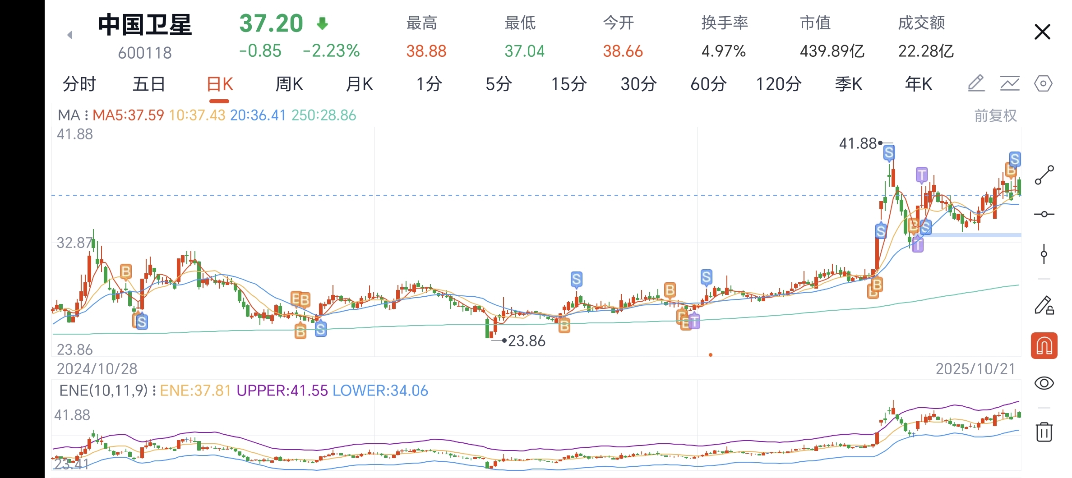Tap the B marker beside 2024/10/28 rally

point(125,271)
